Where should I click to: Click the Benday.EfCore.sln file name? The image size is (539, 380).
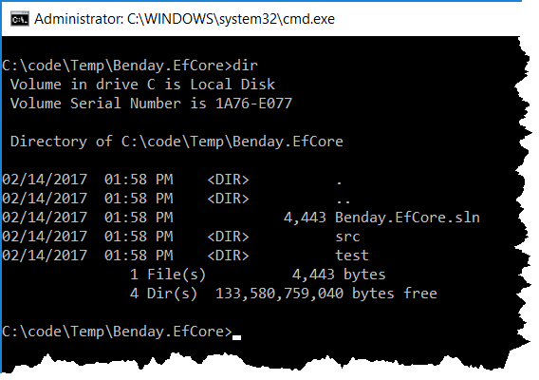(407, 218)
